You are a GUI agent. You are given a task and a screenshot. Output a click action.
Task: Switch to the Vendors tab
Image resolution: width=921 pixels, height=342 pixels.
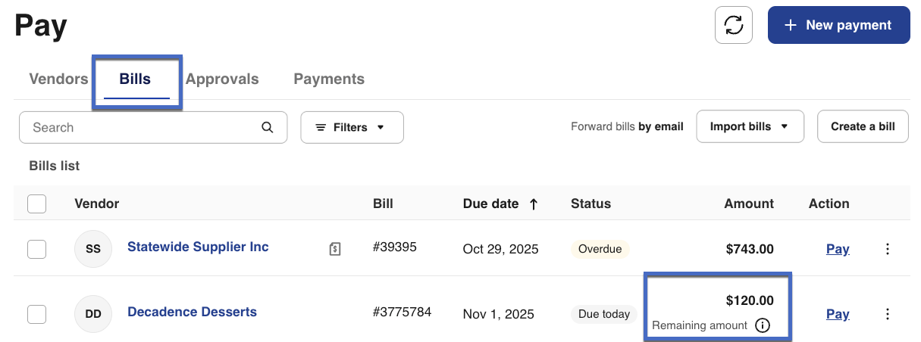click(58, 79)
